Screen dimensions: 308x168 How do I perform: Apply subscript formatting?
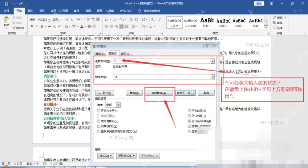click(x=55, y=26)
